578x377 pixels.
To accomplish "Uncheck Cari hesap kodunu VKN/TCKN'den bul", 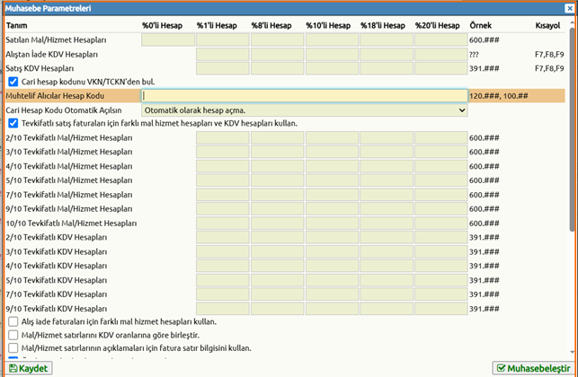I will (x=13, y=82).
